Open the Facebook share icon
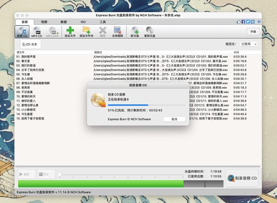This screenshot has height=203, width=277. (x=243, y=22)
